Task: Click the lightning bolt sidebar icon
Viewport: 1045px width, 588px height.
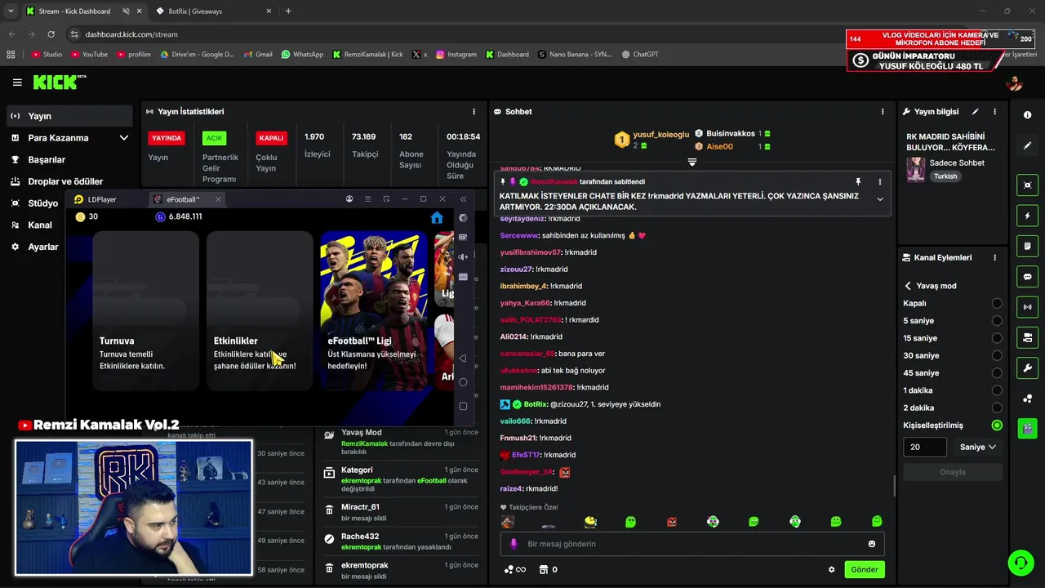Action: (x=1027, y=216)
